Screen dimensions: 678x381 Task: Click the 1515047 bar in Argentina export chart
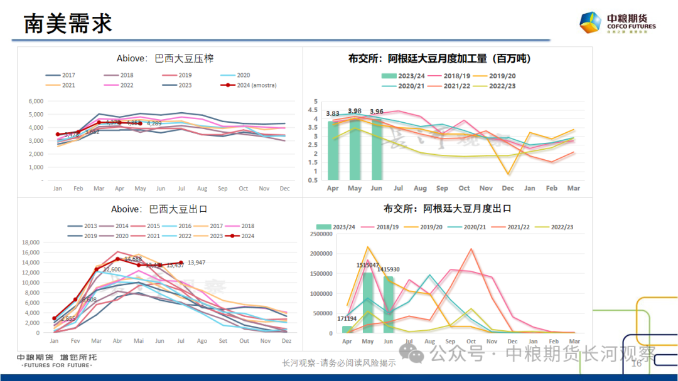point(368,302)
